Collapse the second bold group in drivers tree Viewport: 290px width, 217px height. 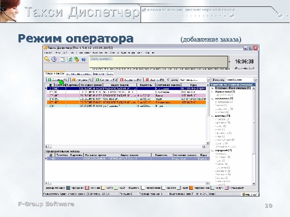click(x=213, y=92)
